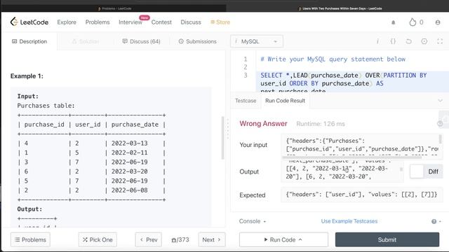Click the Pick One button
The height and width of the screenshot is (252, 449).
coord(98,239)
